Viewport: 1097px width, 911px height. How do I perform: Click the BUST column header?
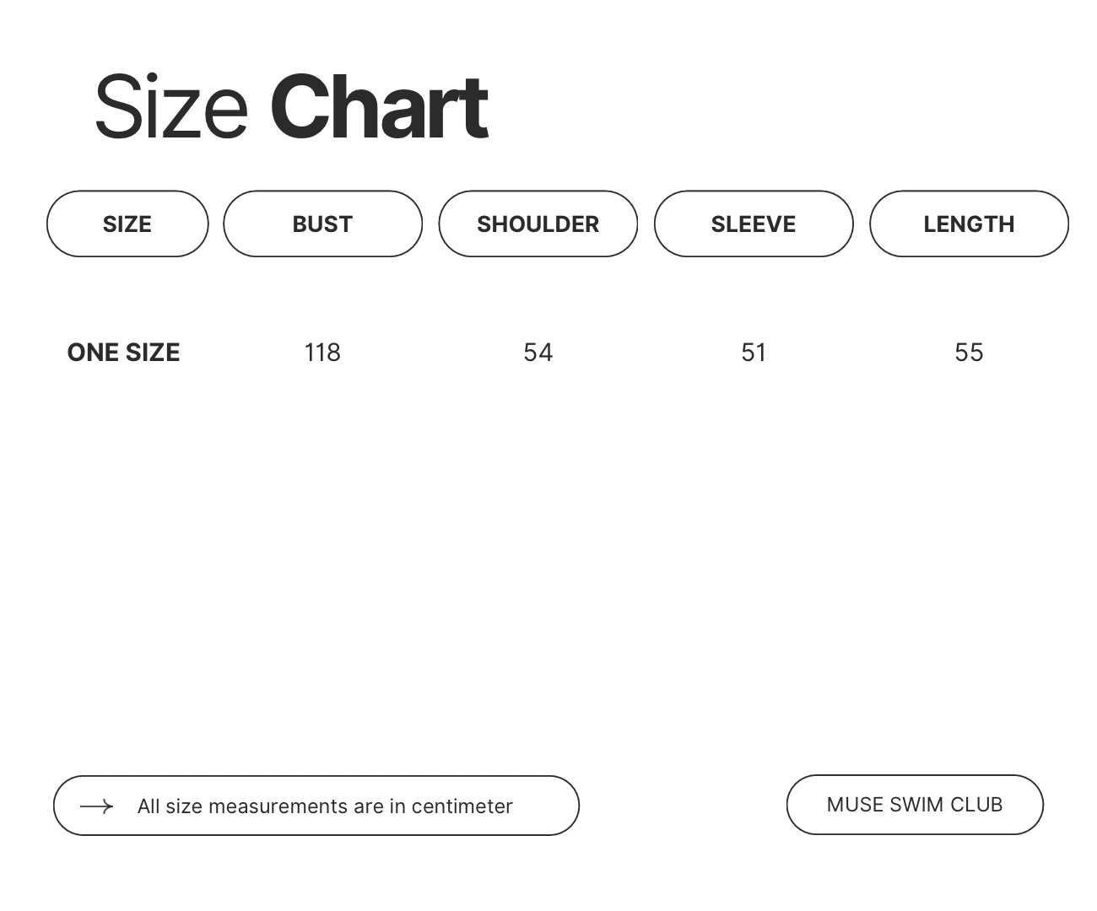[322, 224]
